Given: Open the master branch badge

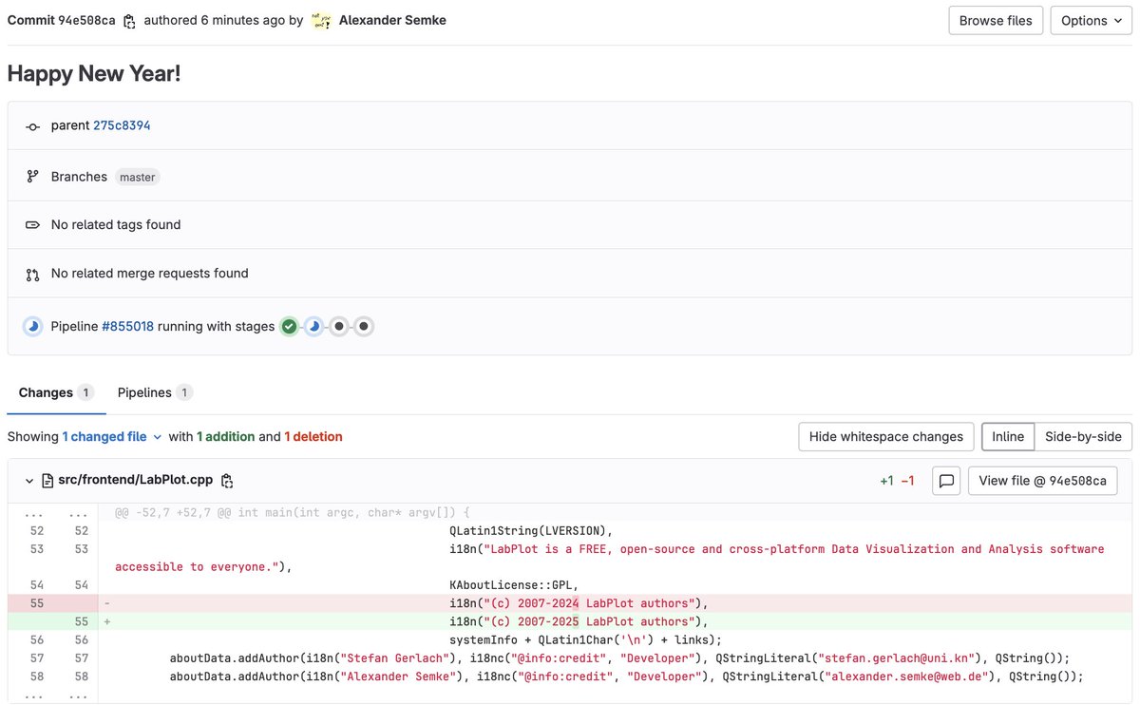Looking at the screenshot, I should [138, 177].
